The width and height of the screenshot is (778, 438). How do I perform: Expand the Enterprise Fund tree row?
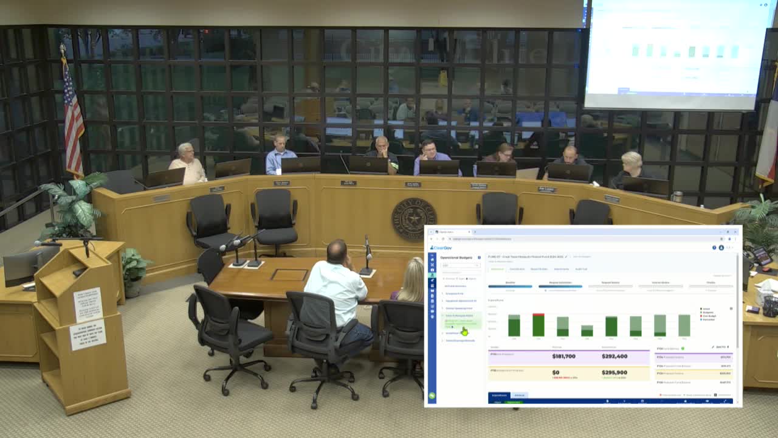coord(442,293)
